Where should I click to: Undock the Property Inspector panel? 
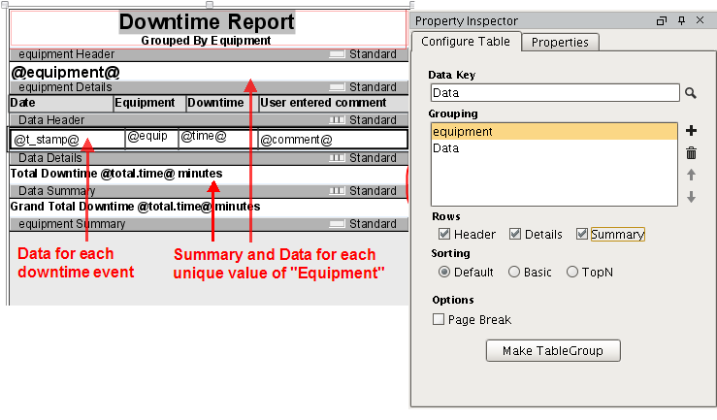coord(662,20)
